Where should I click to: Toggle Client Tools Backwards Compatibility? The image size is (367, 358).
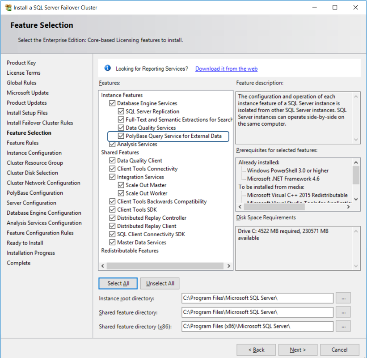pyautogui.click(x=112, y=201)
